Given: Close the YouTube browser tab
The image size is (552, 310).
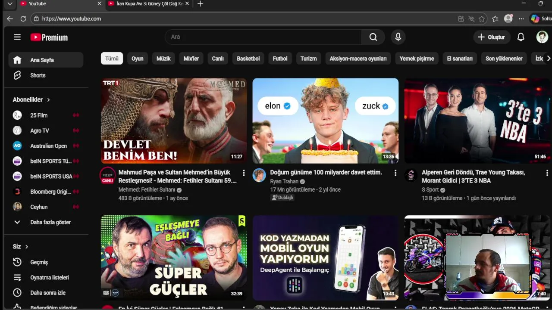Looking at the screenshot, I should pyautogui.click(x=99, y=4).
